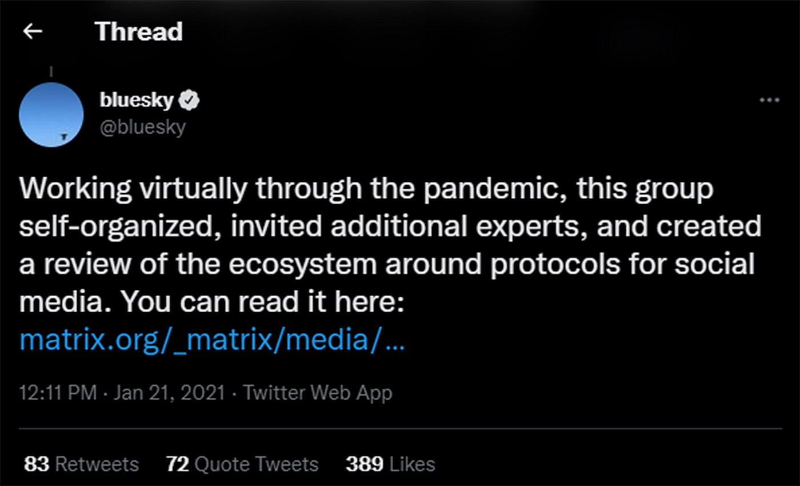Open the three-dot More options menu
Viewport: 800px width, 486px height.
(x=769, y=101)
